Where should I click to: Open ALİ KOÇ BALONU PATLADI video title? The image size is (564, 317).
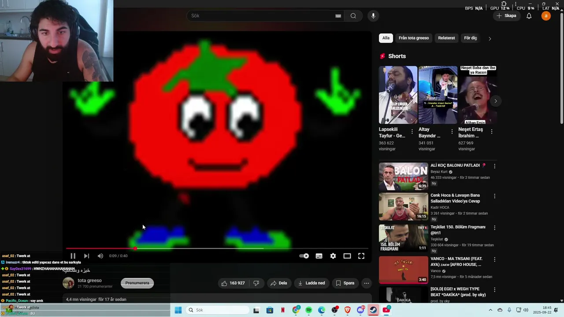click(x=458, y=166)
